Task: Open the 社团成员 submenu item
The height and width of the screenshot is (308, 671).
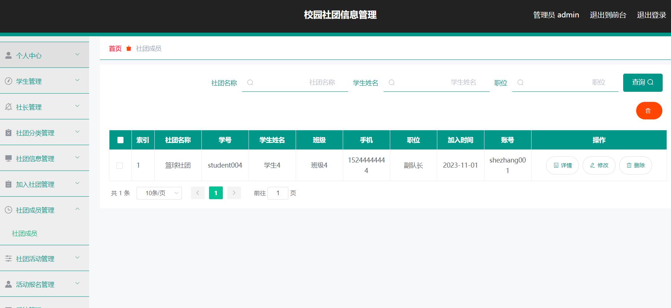Action: click(x=25, y=233)
